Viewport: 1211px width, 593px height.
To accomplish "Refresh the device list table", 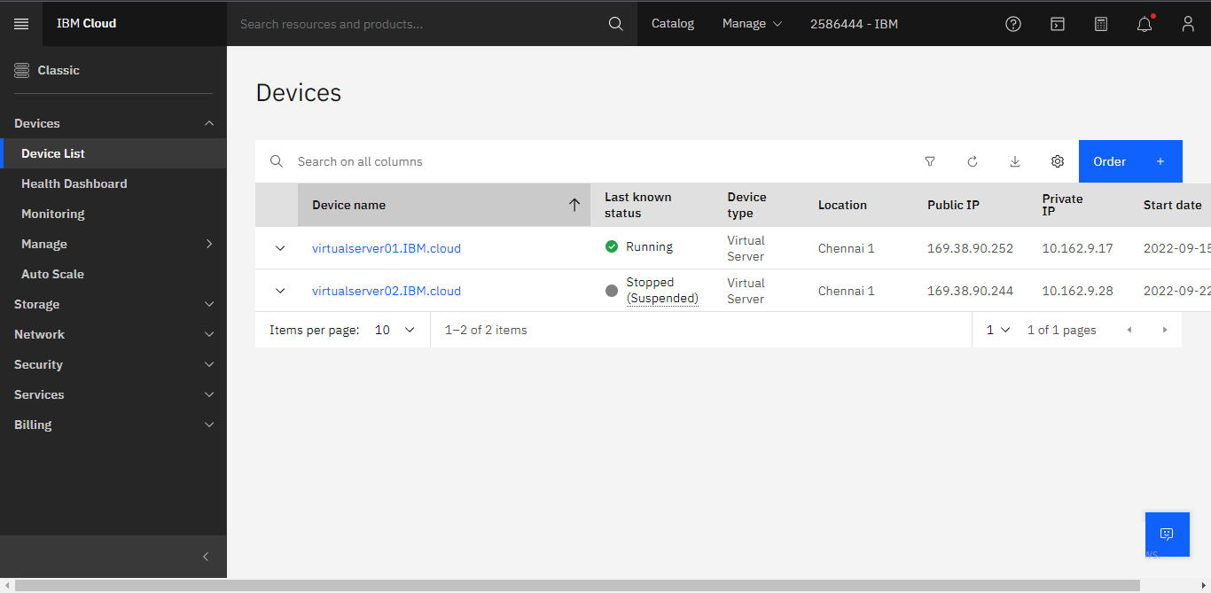I will (973, 161).
